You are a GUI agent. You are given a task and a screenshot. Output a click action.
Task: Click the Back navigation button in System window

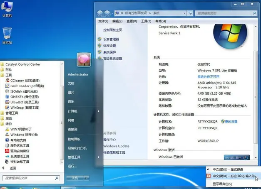click(x=100, y=13)
